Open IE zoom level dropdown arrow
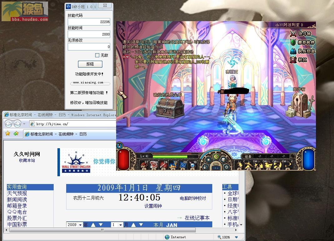Viewport: 334px width, 241px height. point(236,237)
